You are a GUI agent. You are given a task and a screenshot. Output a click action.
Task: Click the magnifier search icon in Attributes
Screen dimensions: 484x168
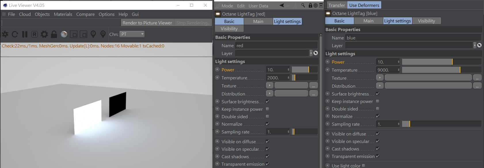[x=303, y=5]
